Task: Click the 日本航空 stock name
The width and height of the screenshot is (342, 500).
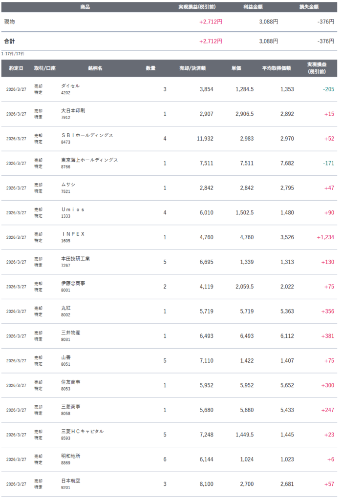Action: click(x=70, y=480)
